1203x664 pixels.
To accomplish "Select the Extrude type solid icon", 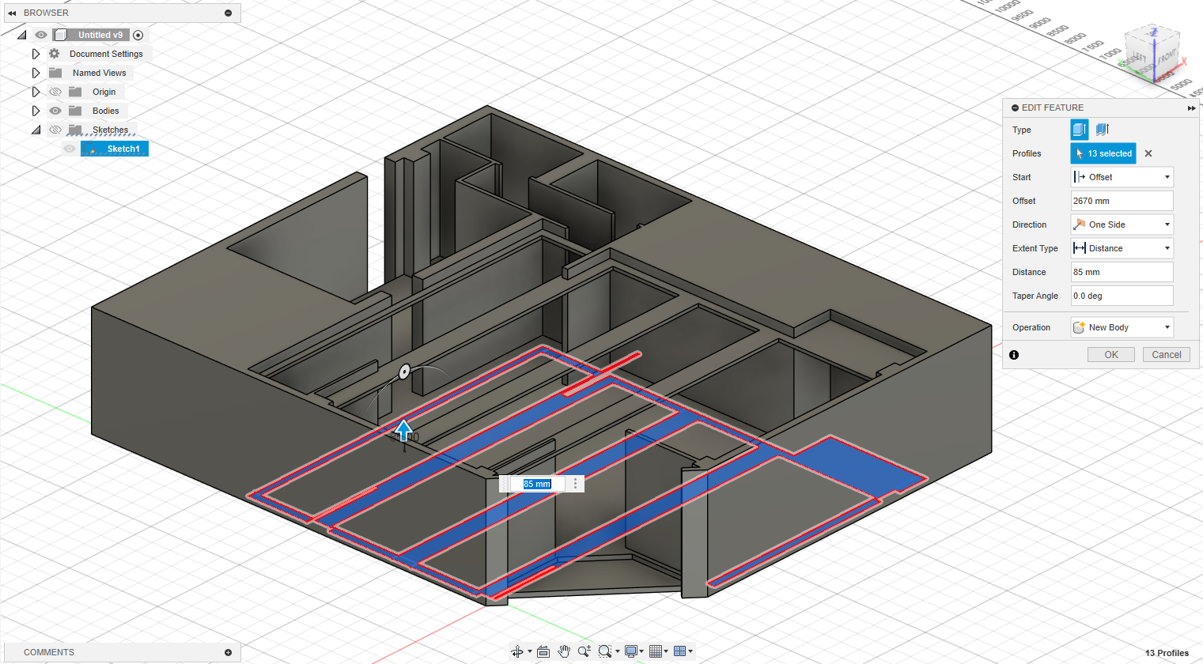I will click(1080, 130).
